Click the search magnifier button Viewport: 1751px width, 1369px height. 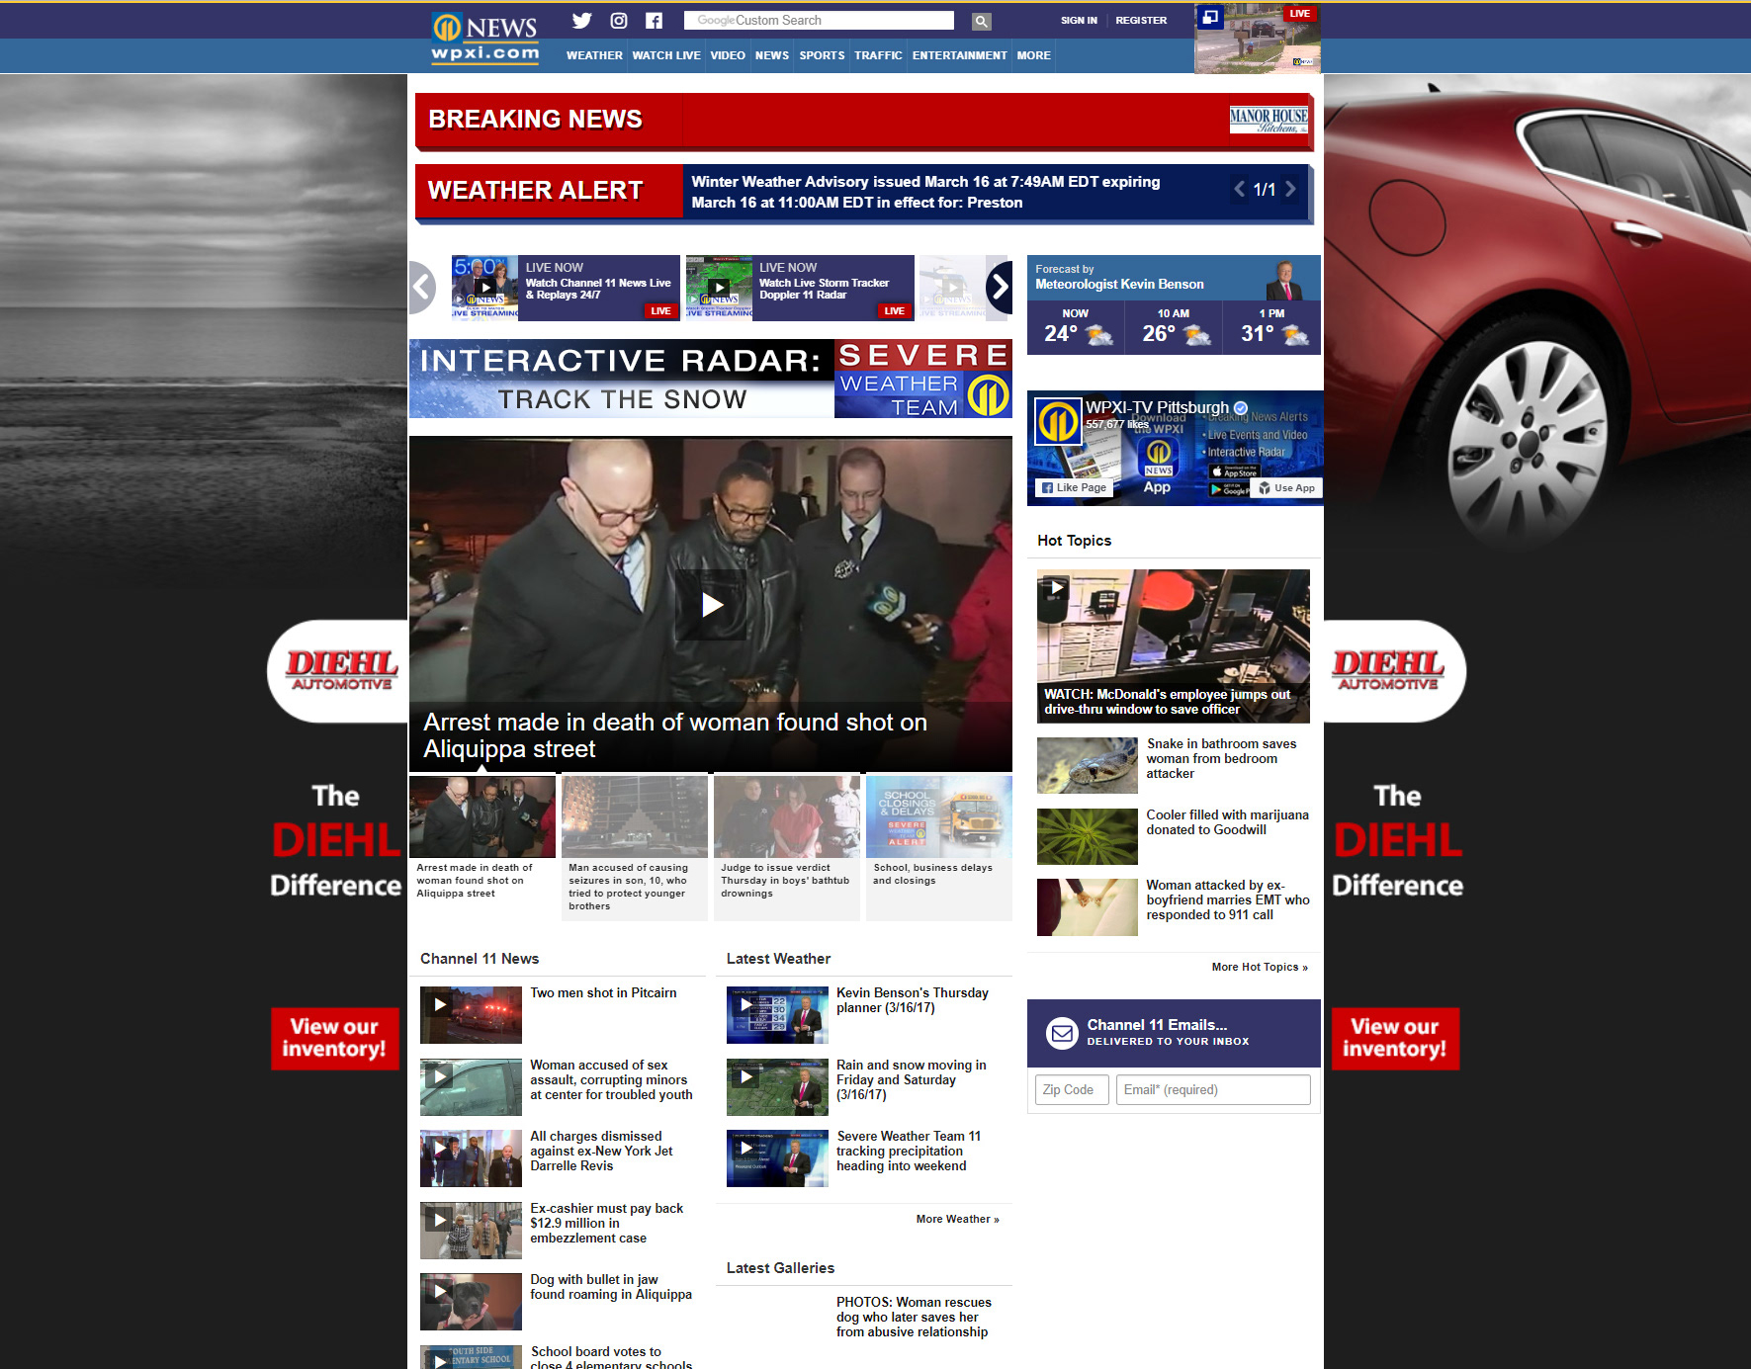click(981, 21)
